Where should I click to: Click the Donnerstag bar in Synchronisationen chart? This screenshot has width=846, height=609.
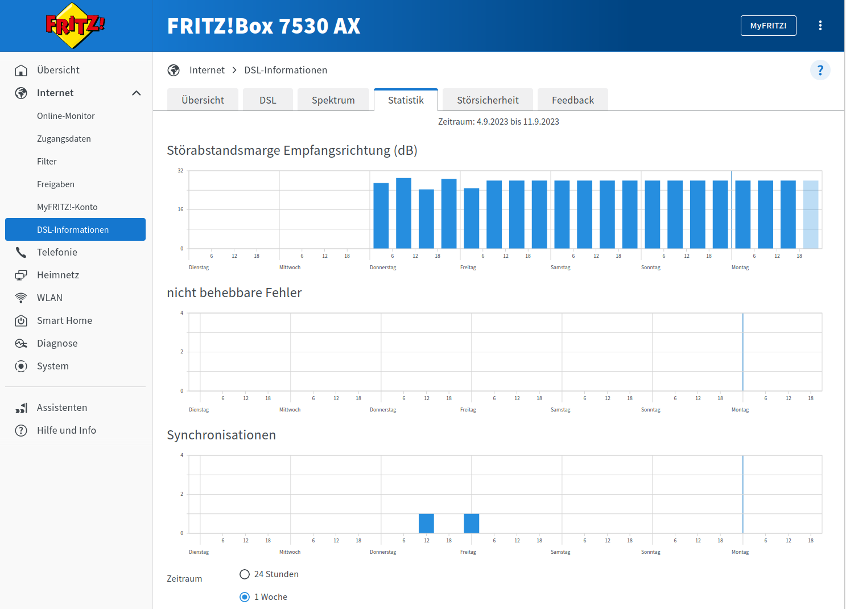pyautogui.click(x=426, y=524)
